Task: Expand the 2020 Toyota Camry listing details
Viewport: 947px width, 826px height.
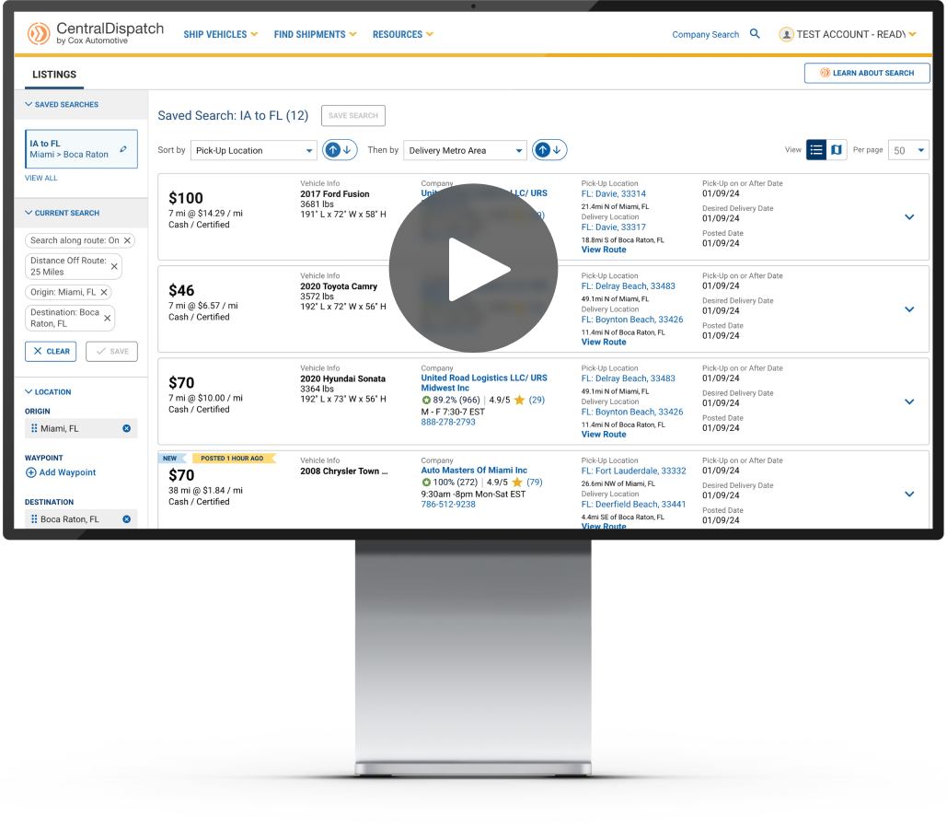Action: click(x=909, y=309)
